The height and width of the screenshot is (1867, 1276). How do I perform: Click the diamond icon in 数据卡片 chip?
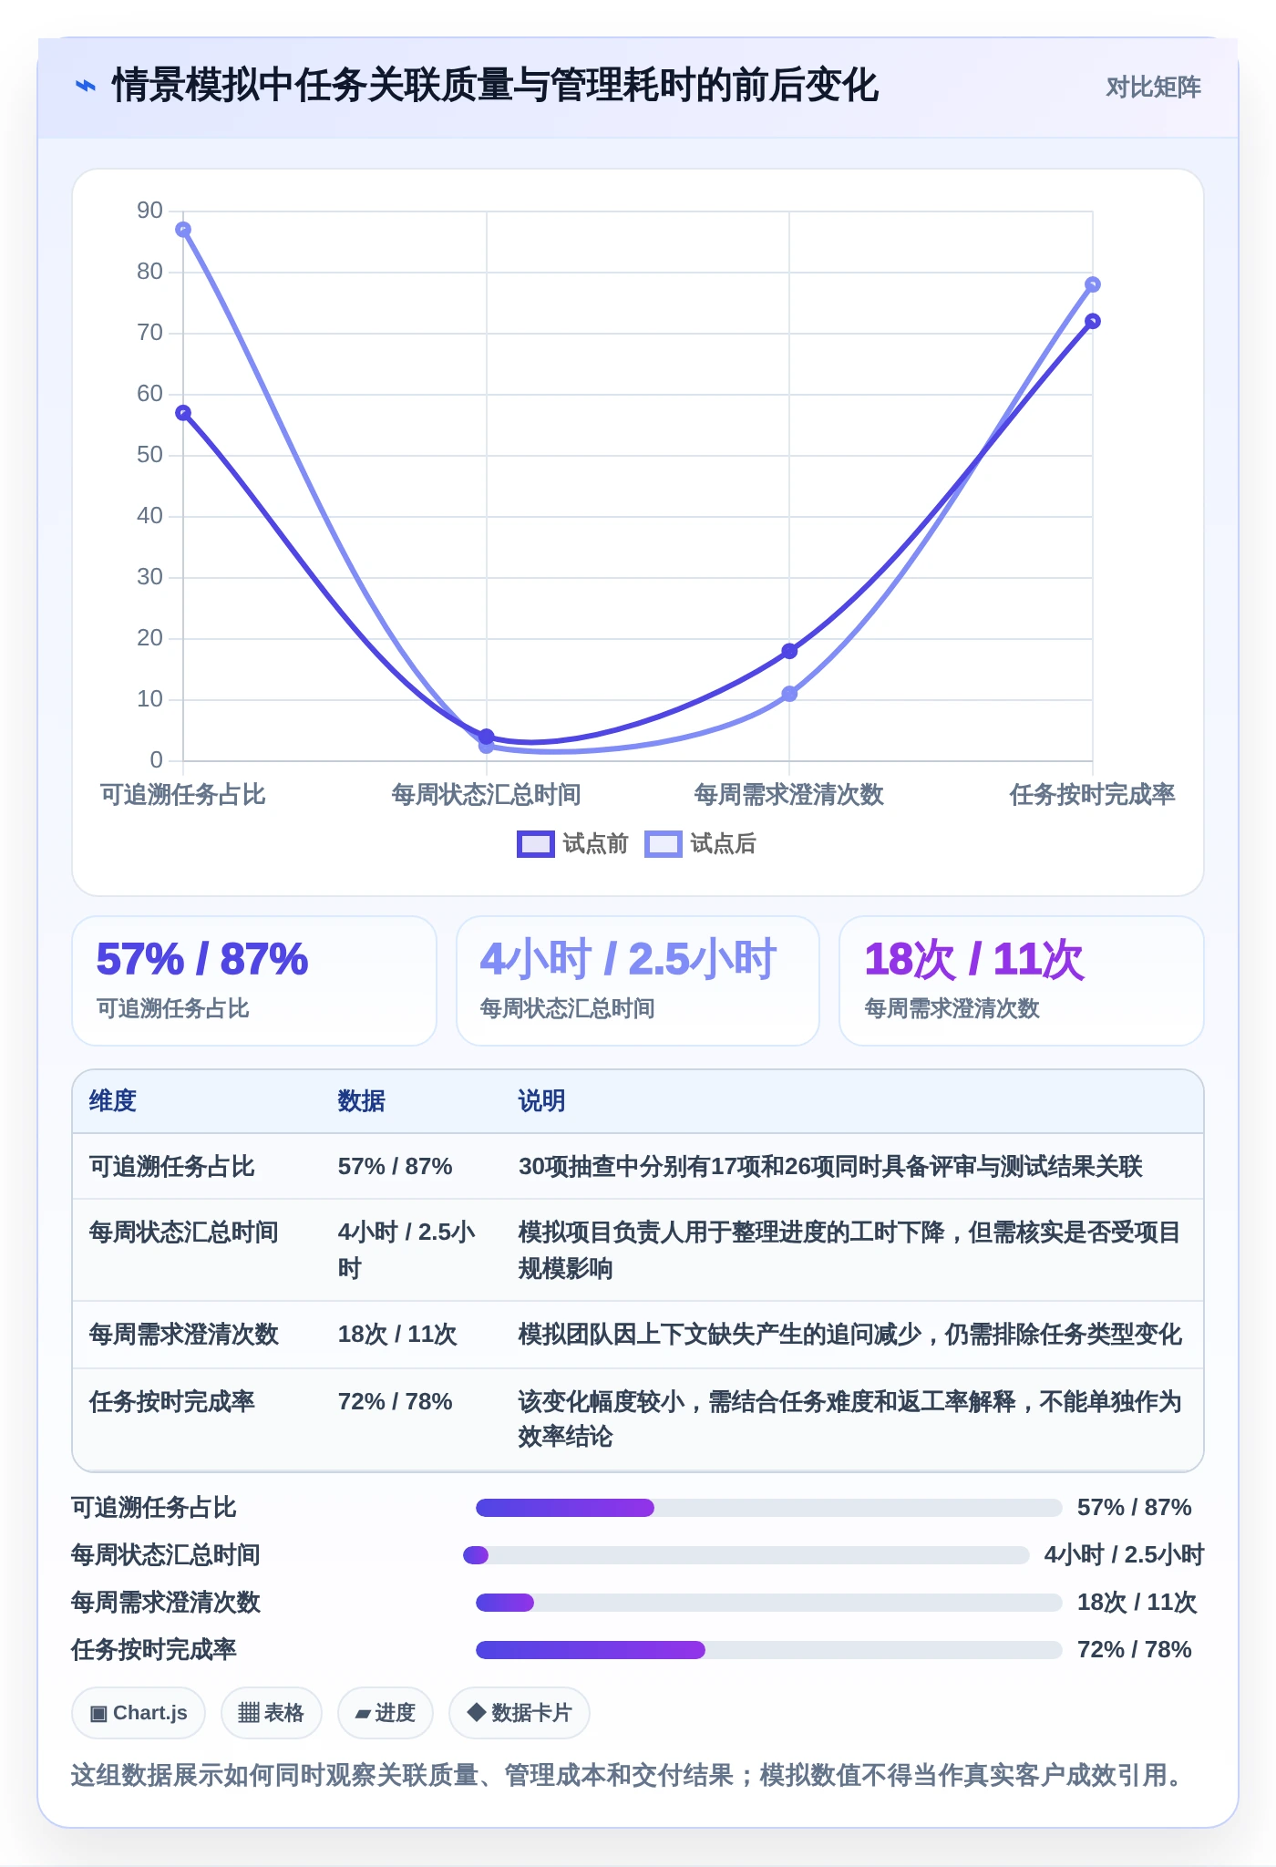click(476, 1713)
